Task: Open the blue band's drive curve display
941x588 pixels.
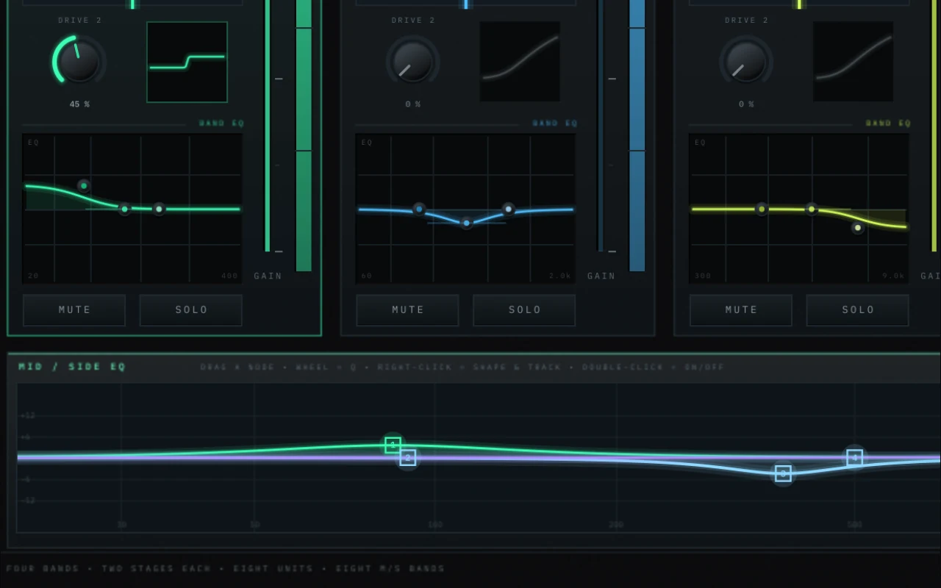Action: (x=520, y=62)
